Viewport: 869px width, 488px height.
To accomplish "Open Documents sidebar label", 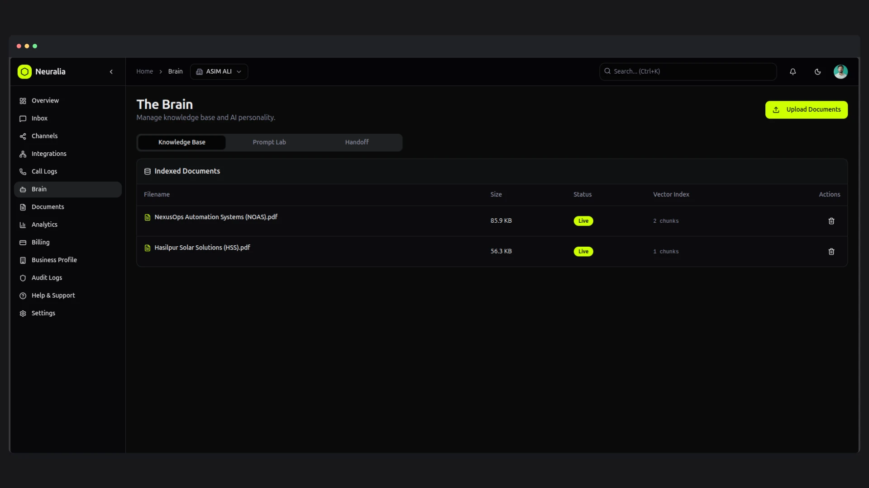I will coord(48,207).
